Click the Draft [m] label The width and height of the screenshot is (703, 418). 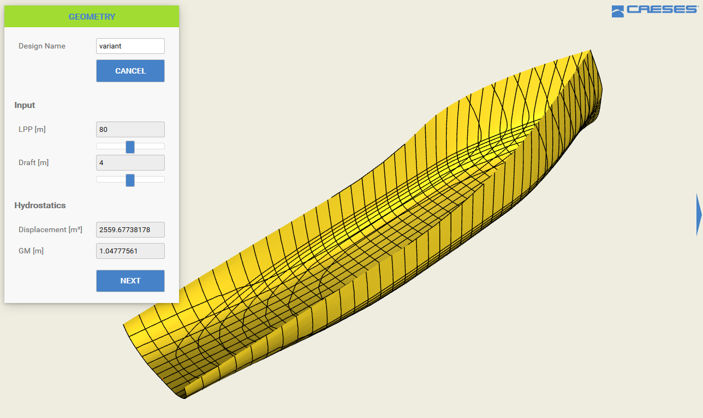click(34, 163)
